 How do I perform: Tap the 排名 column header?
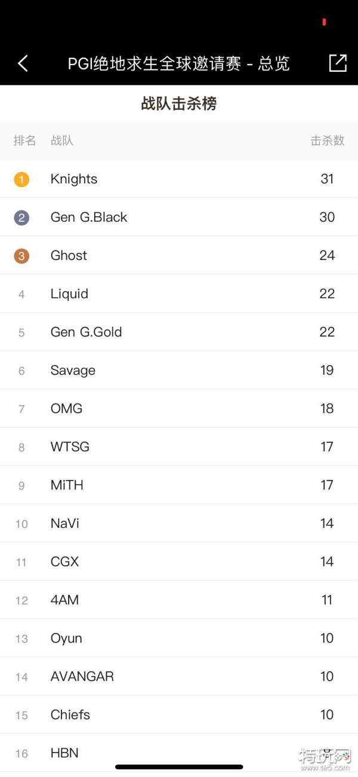[x=25, y=141]
